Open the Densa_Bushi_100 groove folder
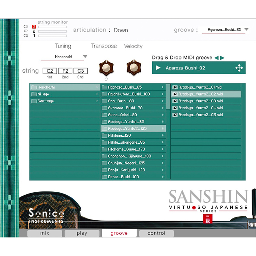Screen dimensions: 256x256 click(x=133, y=177)
